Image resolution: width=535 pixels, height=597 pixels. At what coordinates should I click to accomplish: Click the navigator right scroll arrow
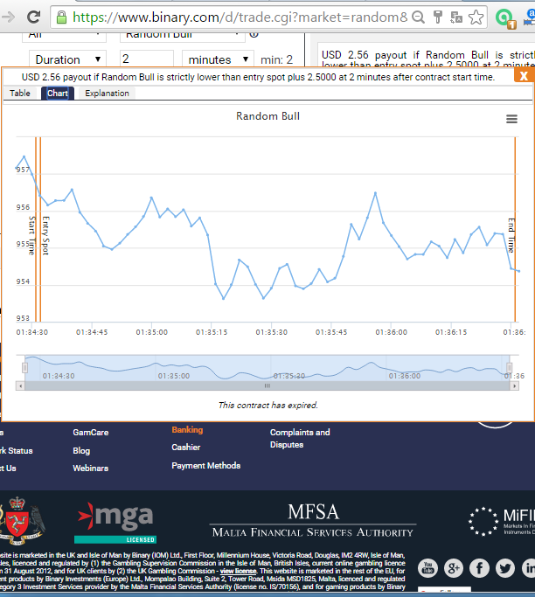pos(514,386)
